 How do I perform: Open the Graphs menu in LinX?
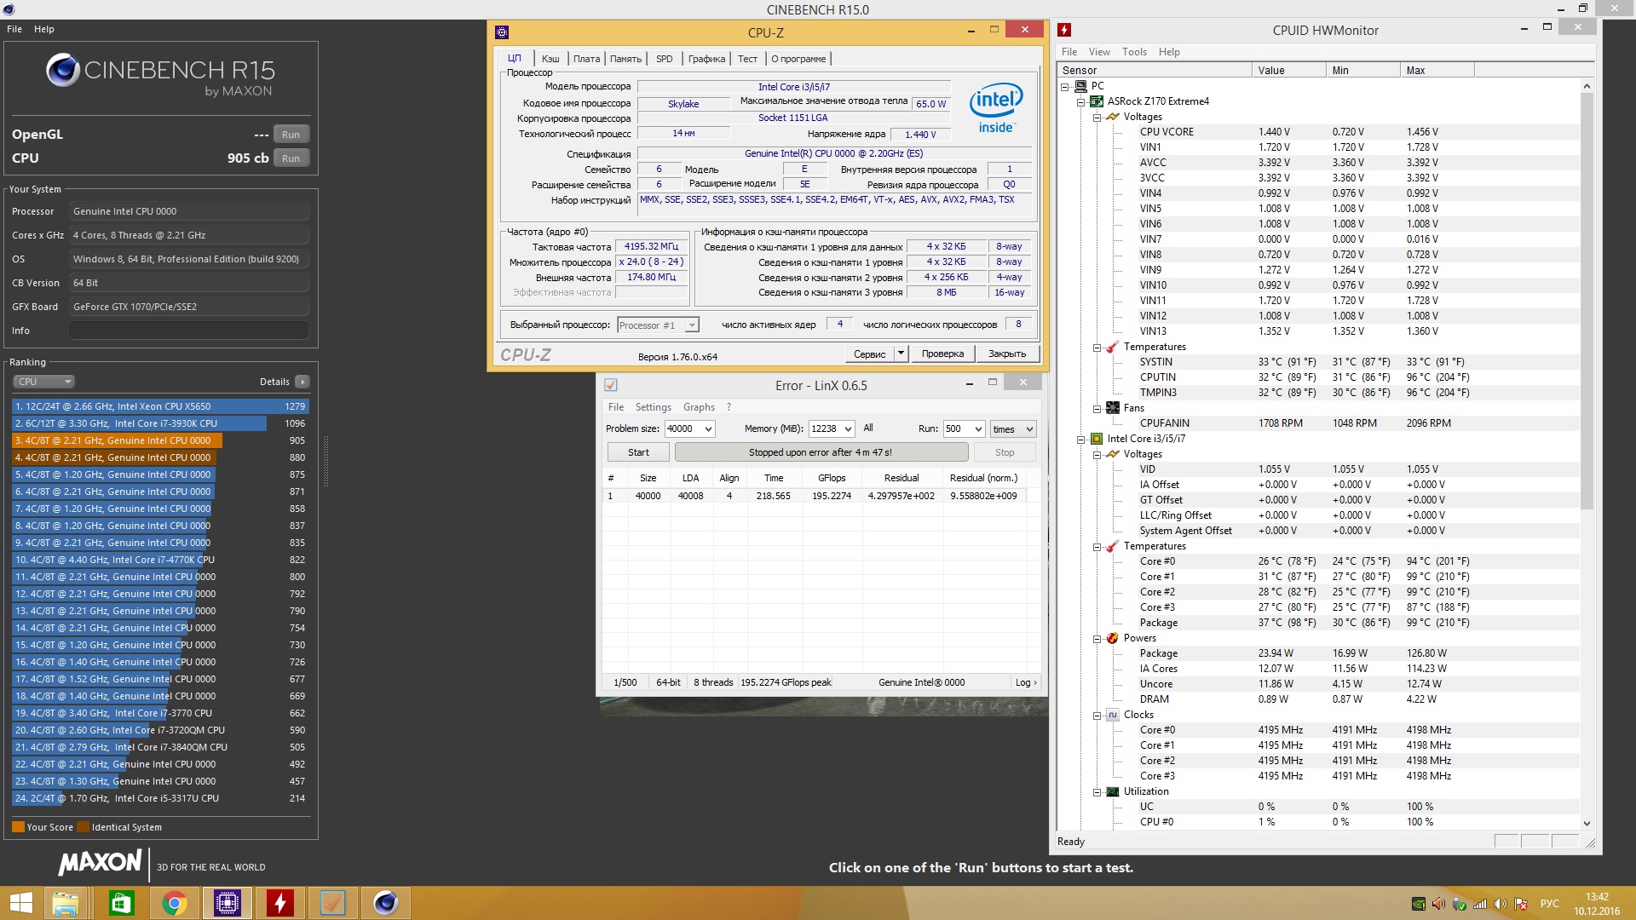[x=698, y=407]
